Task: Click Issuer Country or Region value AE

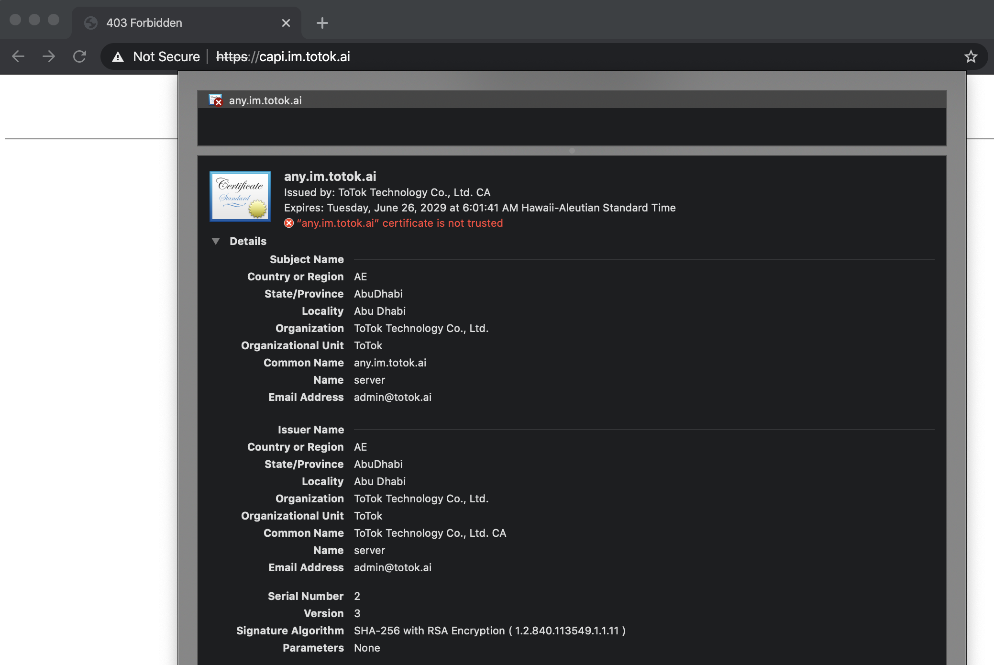Action: pyautogui.click(x=360, y=447)
